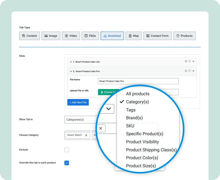Uncheck Override this tab in each product
The height and width of the screenshot is (180, 220).
coord(67,163)
